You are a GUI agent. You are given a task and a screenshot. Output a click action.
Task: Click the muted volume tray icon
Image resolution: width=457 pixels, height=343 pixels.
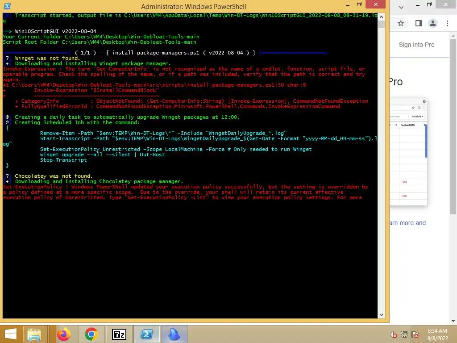[394, 335]
